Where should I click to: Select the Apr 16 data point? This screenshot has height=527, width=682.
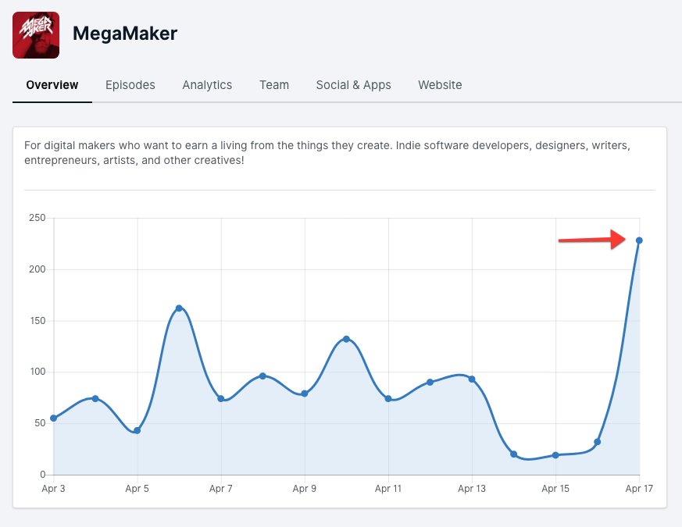pos(598,442)
